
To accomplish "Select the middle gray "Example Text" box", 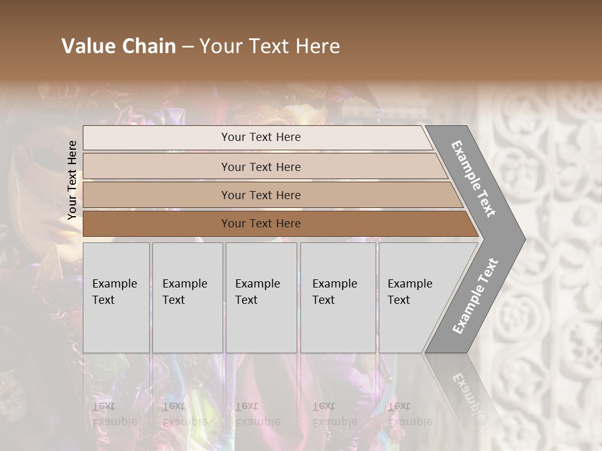I will pos(261,298).
